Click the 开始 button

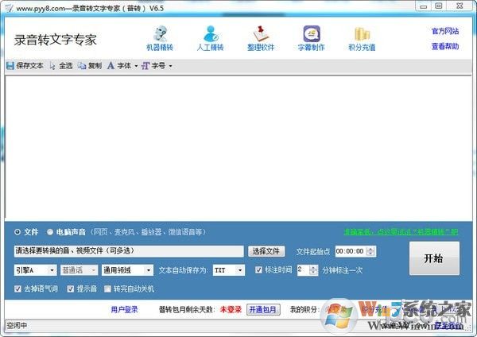tap(434, 258)
